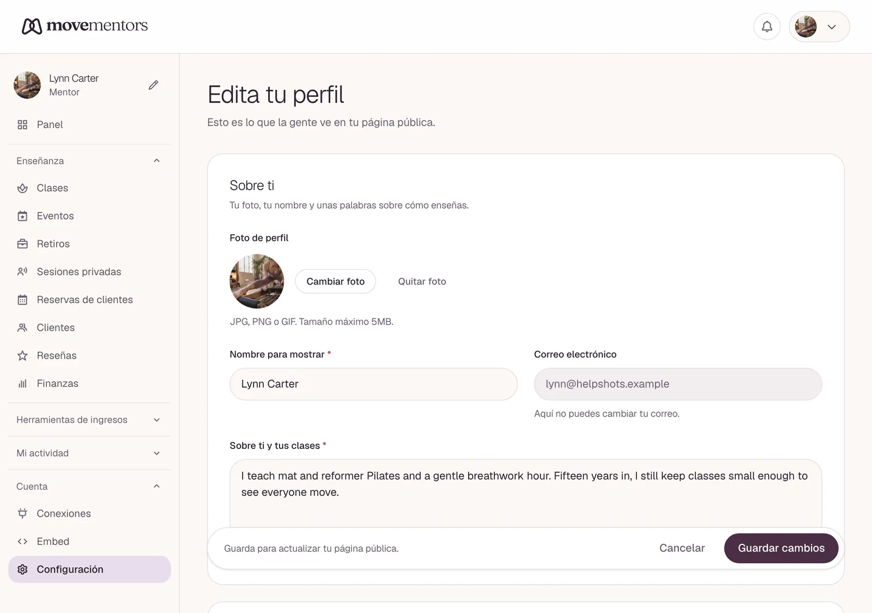This screenshot has height=613, width=872.
Task: Select Configuración menu item
Action: click(89, 569)
